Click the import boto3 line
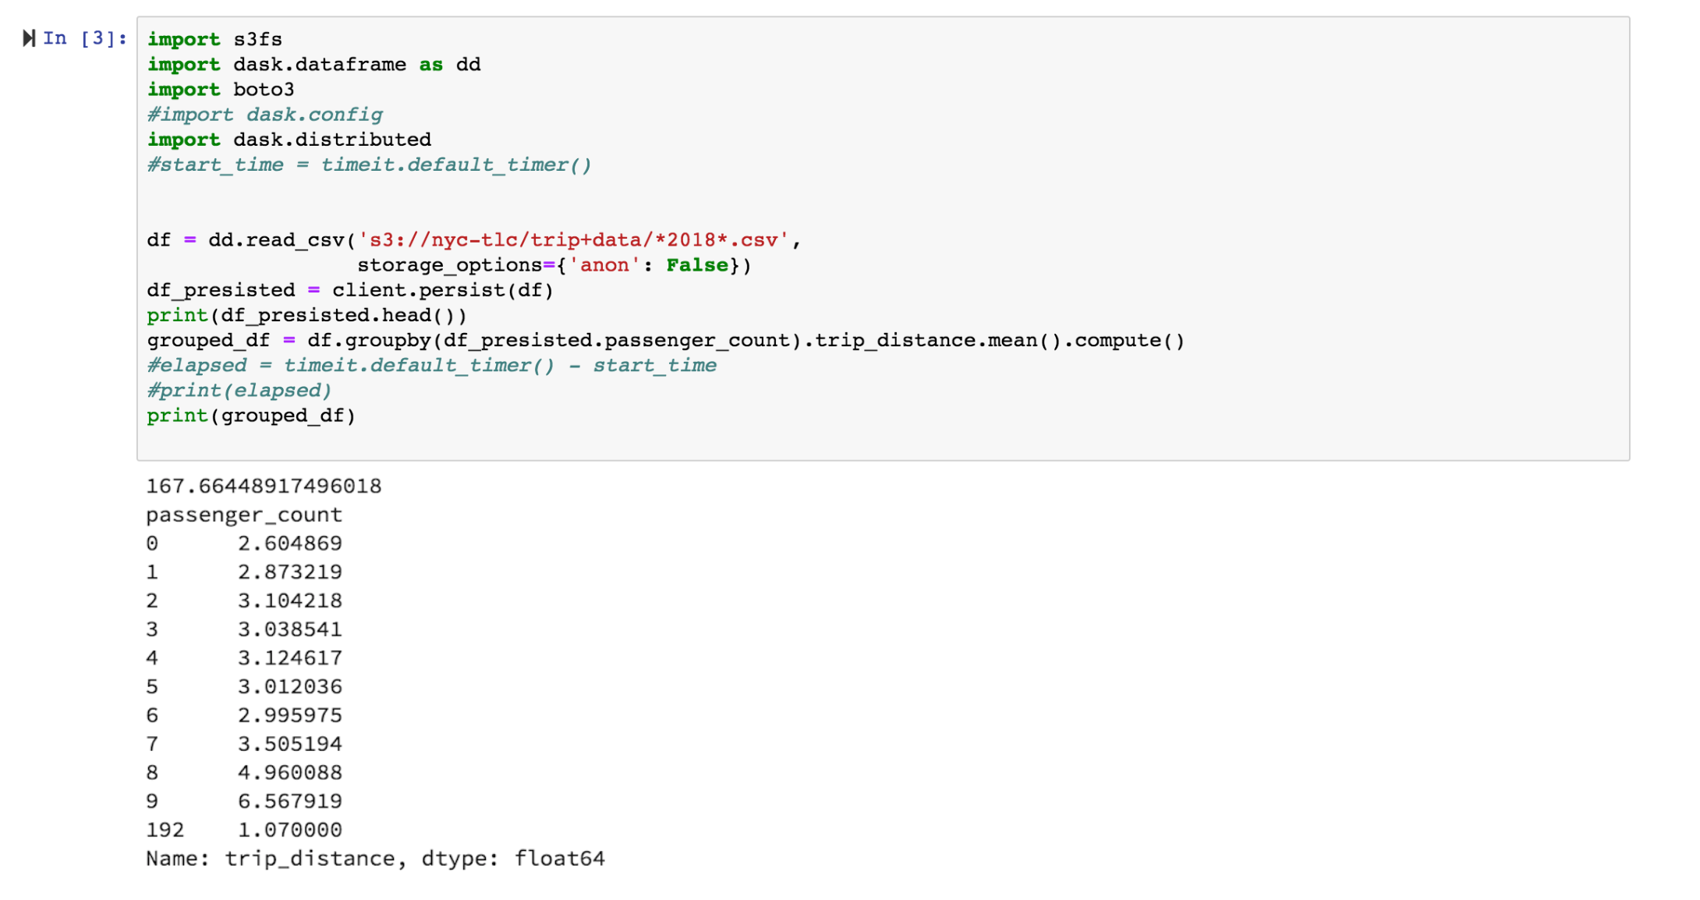Screen dimensions: 1700x900 point(221,90)
